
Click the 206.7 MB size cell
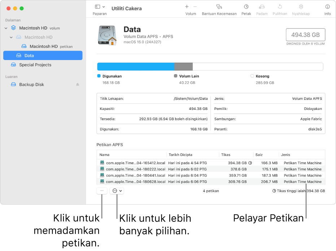(269, 182)
